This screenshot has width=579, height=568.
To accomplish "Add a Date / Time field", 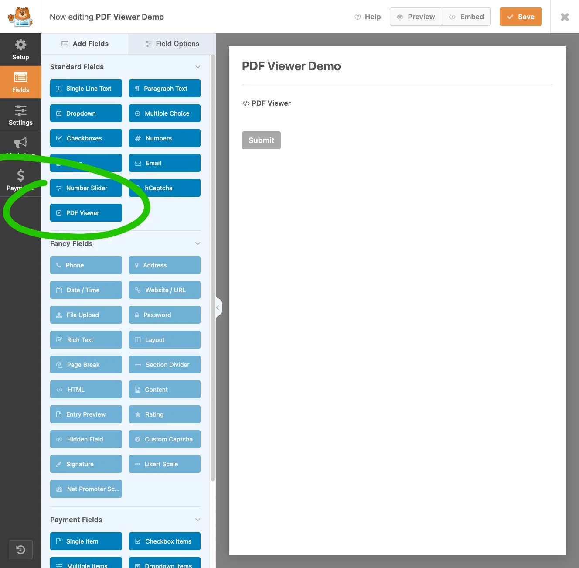I will (86, 290).
